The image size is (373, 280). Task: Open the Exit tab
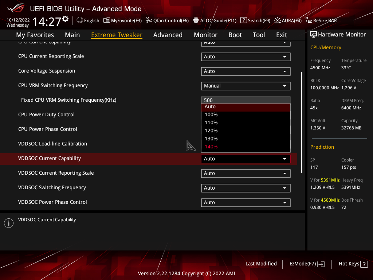coord(282,35)
